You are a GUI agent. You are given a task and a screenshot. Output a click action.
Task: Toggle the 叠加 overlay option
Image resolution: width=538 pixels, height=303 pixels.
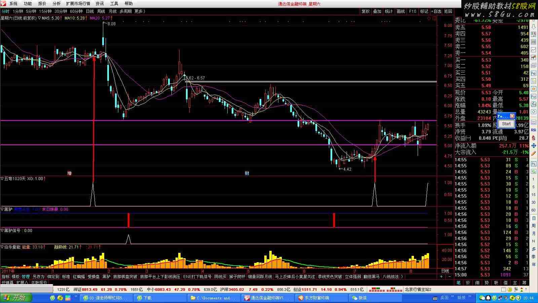click(377, 11)
